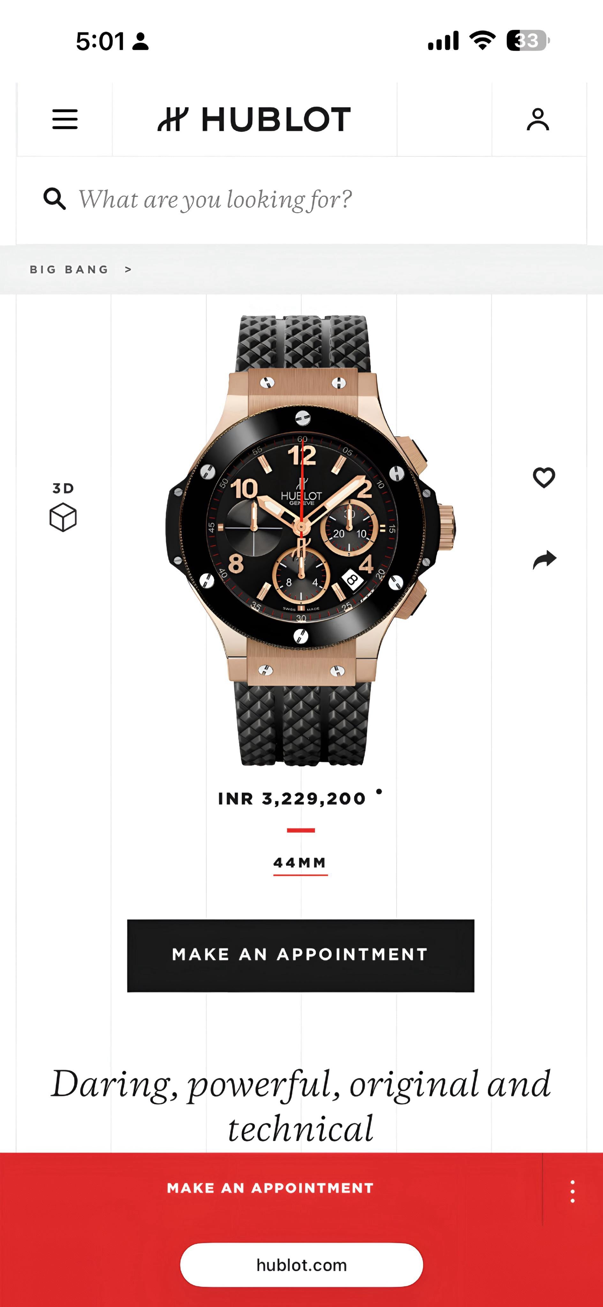Select the 44MM size tab
This screenshot has height=1307, width=603.
[300, 863]
